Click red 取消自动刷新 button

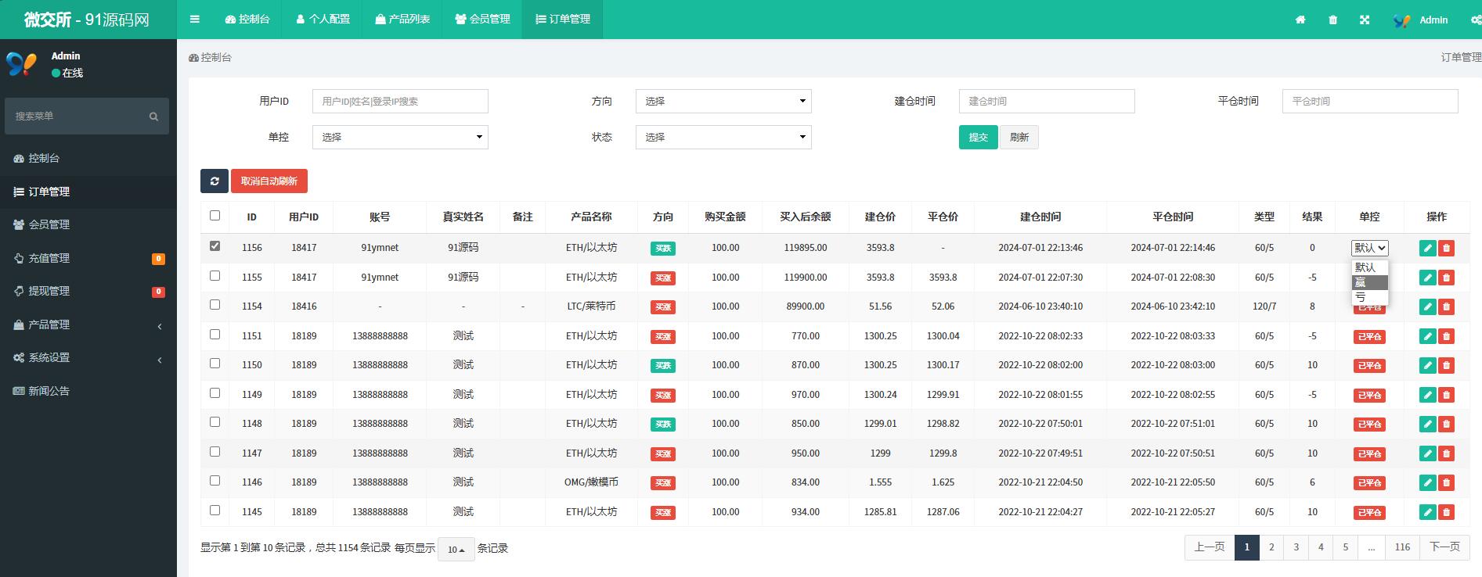click(269, 181)
